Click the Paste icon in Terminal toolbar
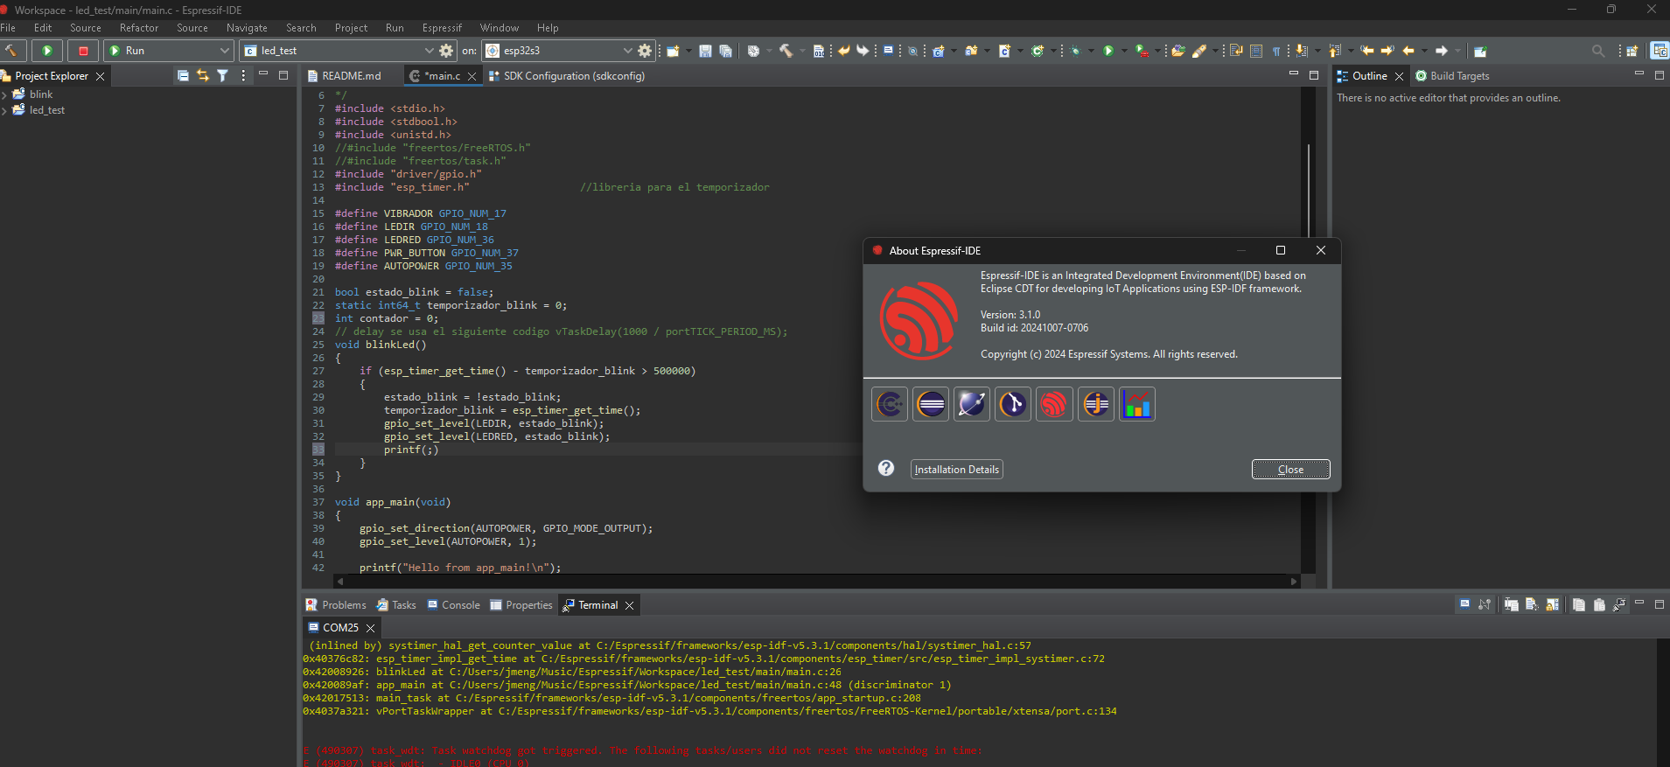Image resolution: width=1670 pixels, height=767 pixels. coord(1599,604)
